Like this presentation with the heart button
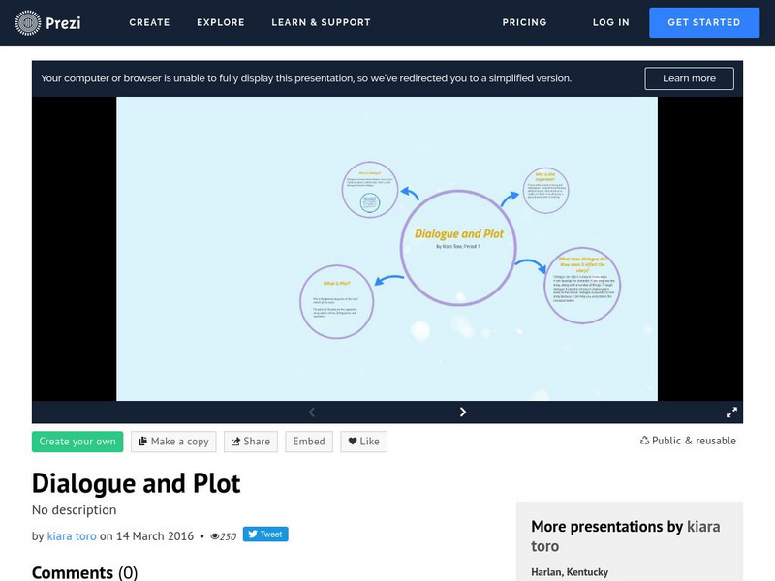 tap(363, 442)
